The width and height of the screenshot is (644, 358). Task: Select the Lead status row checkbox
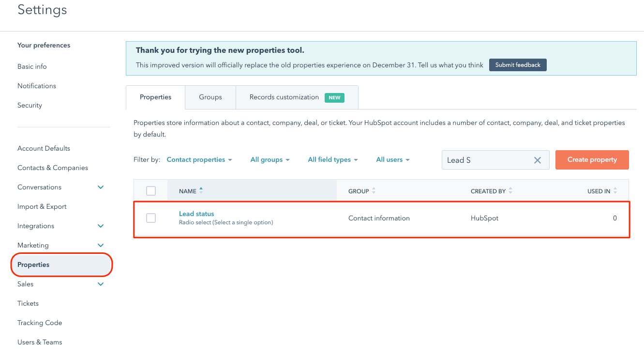[150, 218]
